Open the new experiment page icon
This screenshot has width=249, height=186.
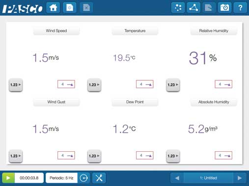click(x=70, y=8)
